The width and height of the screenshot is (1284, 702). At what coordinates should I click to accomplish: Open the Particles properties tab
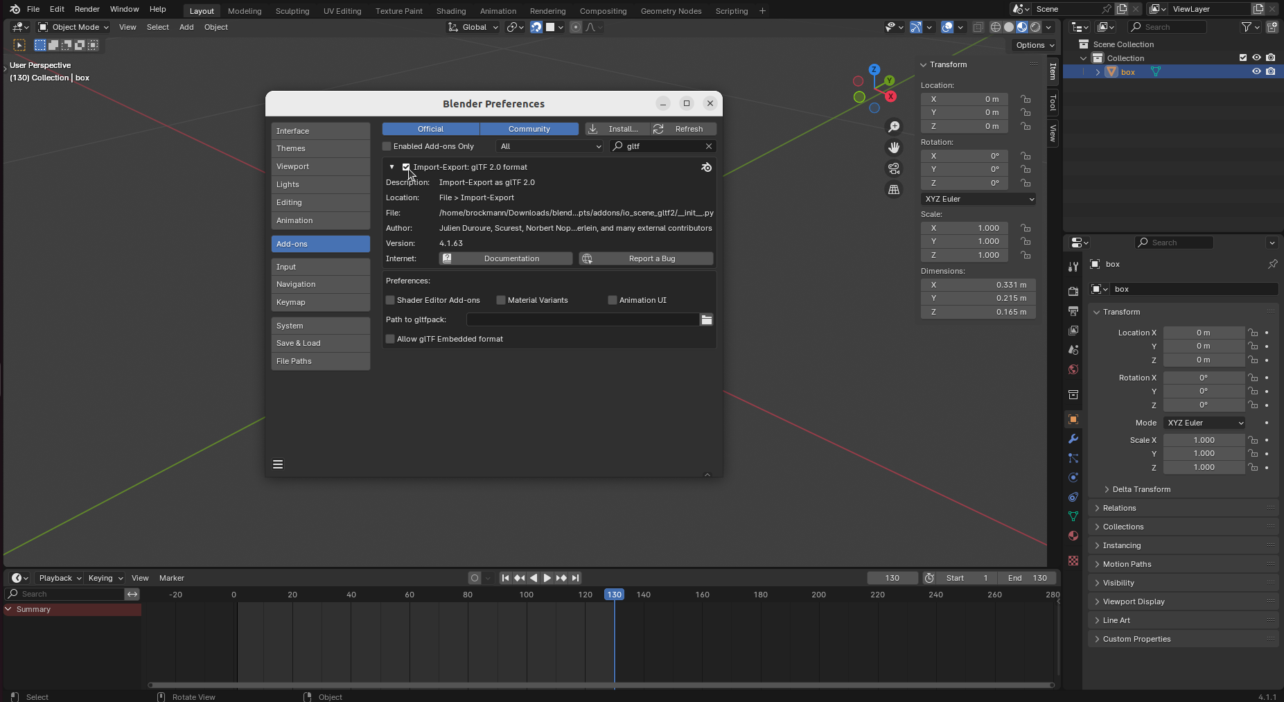[1073, 458]
